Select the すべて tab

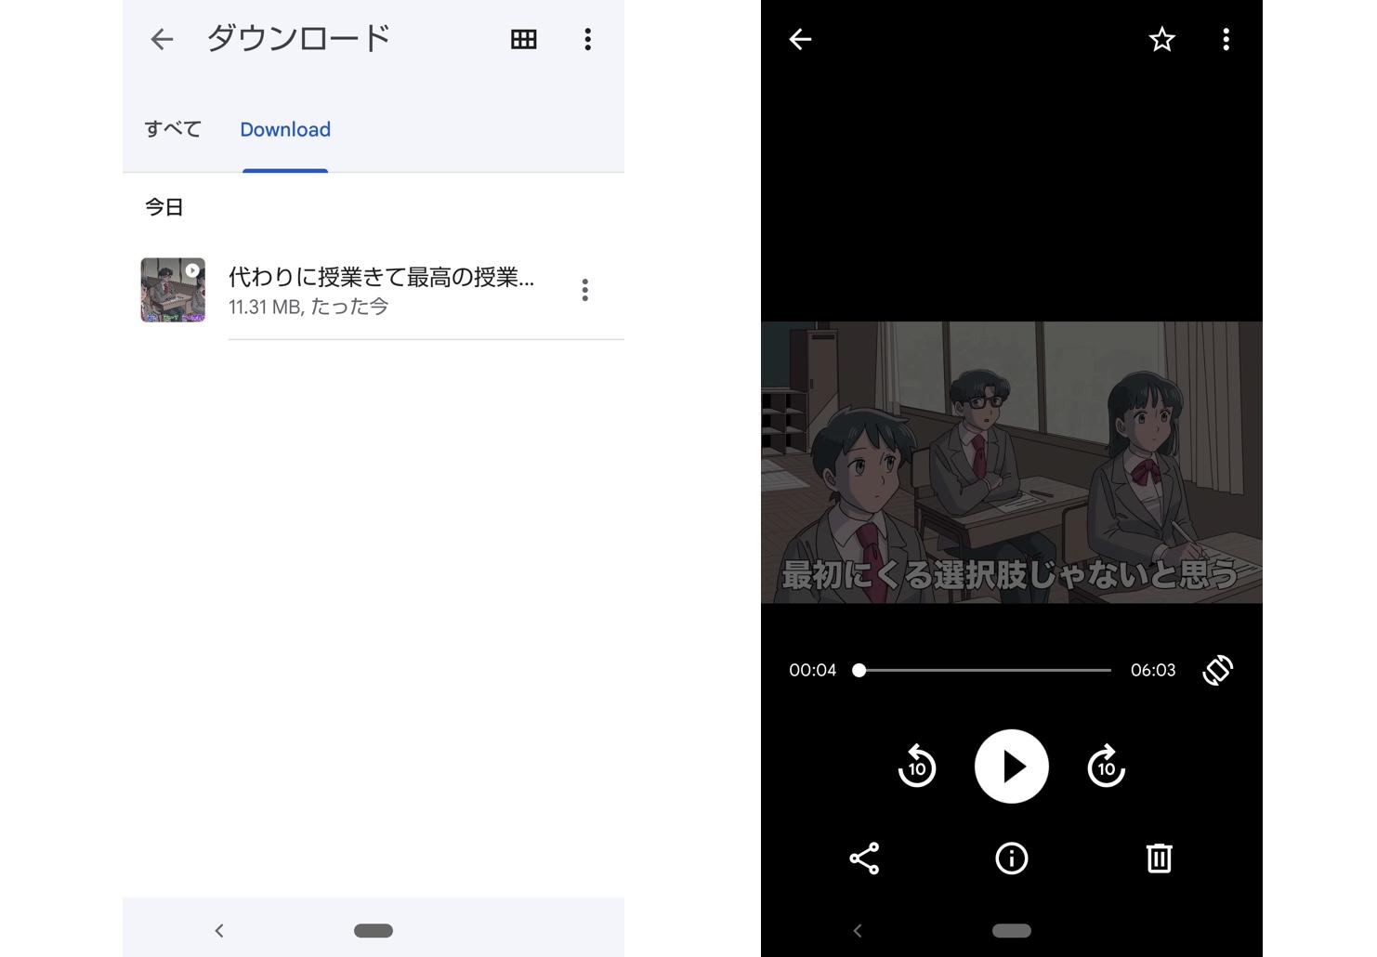tap(173, 129)
